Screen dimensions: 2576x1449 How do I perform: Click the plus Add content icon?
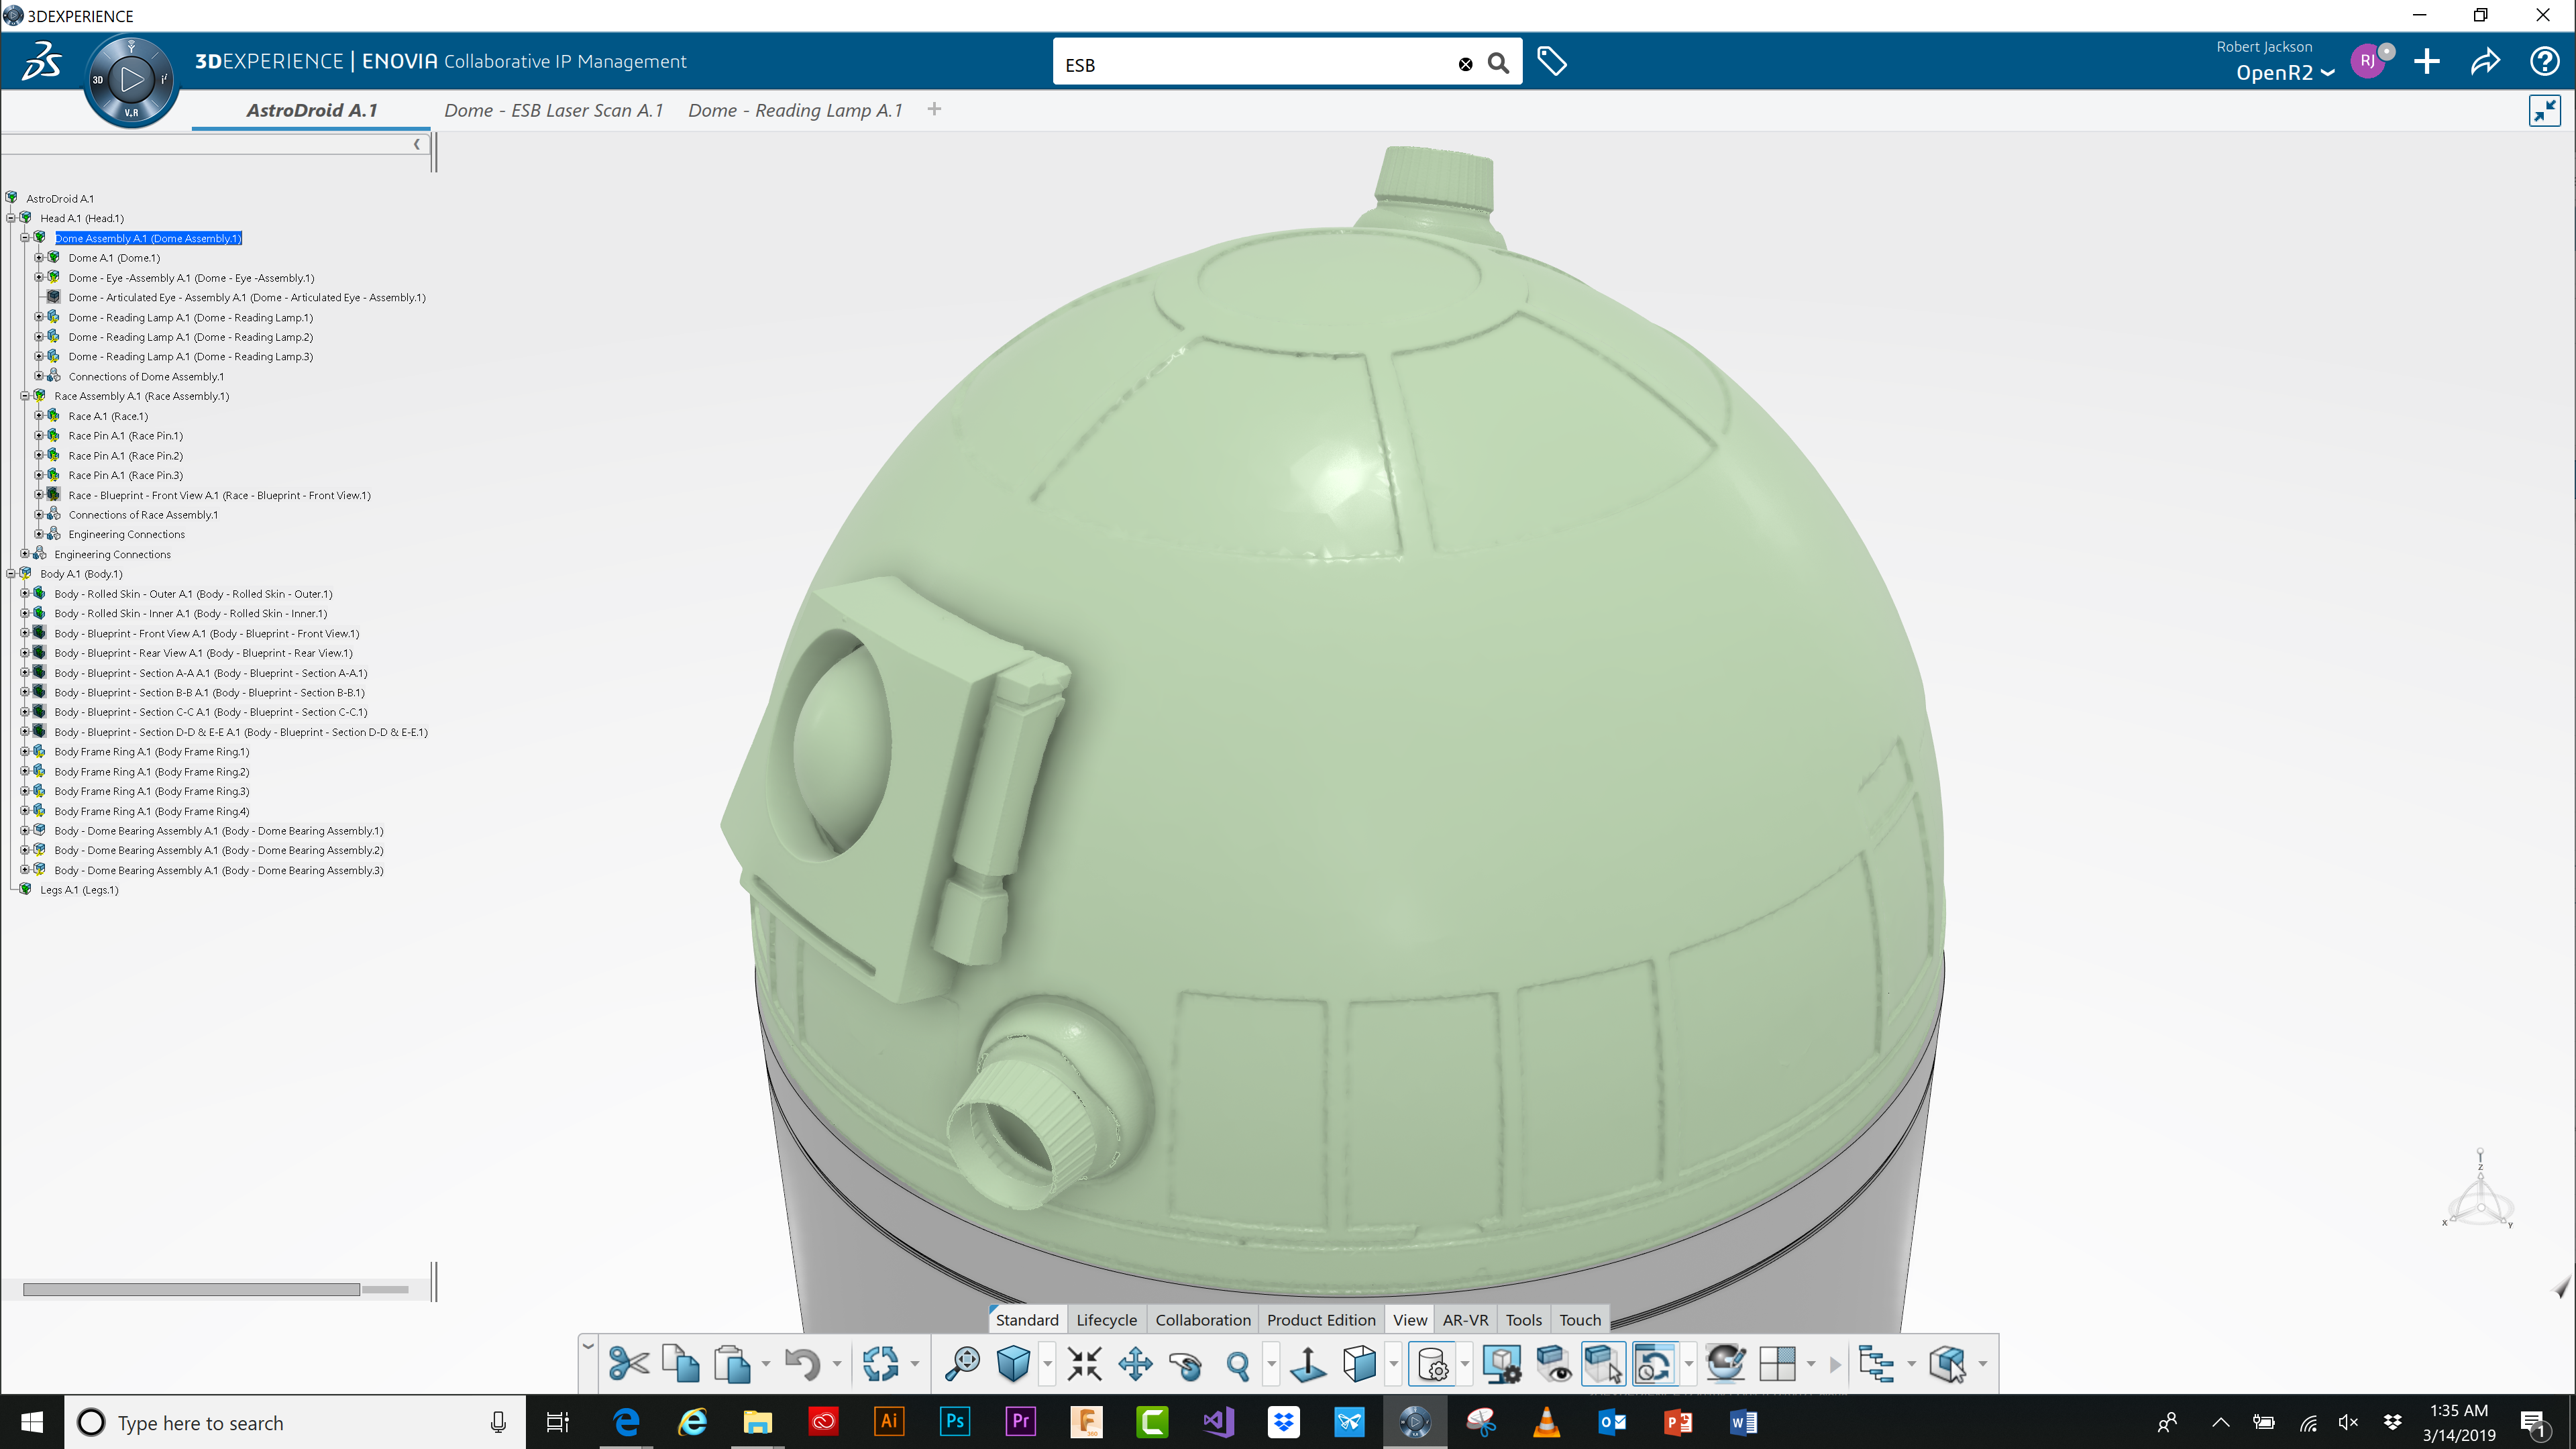(x=2427, y=62)
